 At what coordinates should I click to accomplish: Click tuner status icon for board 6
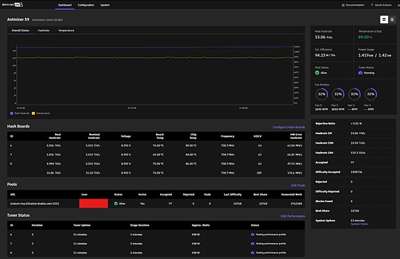(253, 235)
